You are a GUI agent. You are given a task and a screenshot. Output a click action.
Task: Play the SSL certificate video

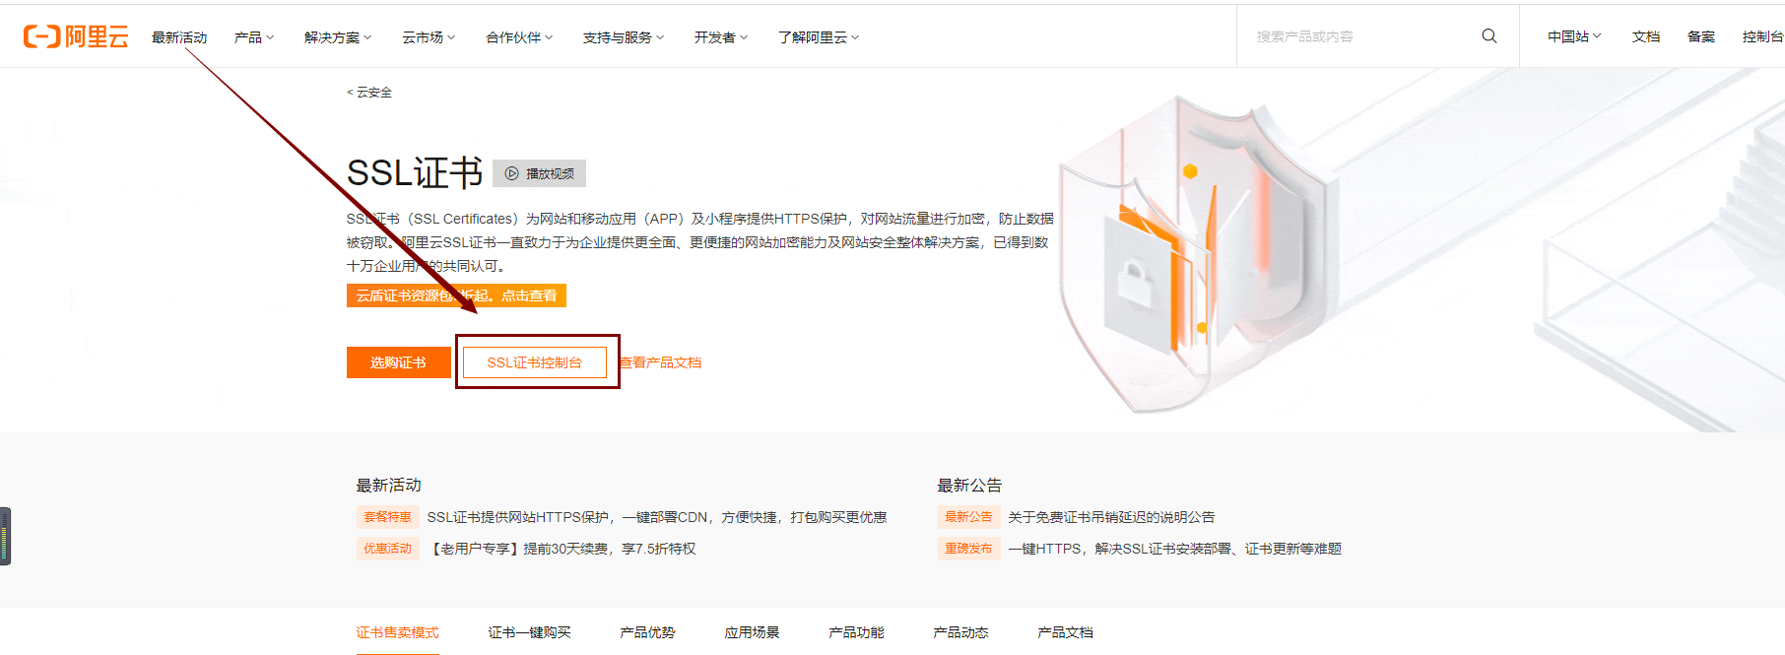[539, 173]
